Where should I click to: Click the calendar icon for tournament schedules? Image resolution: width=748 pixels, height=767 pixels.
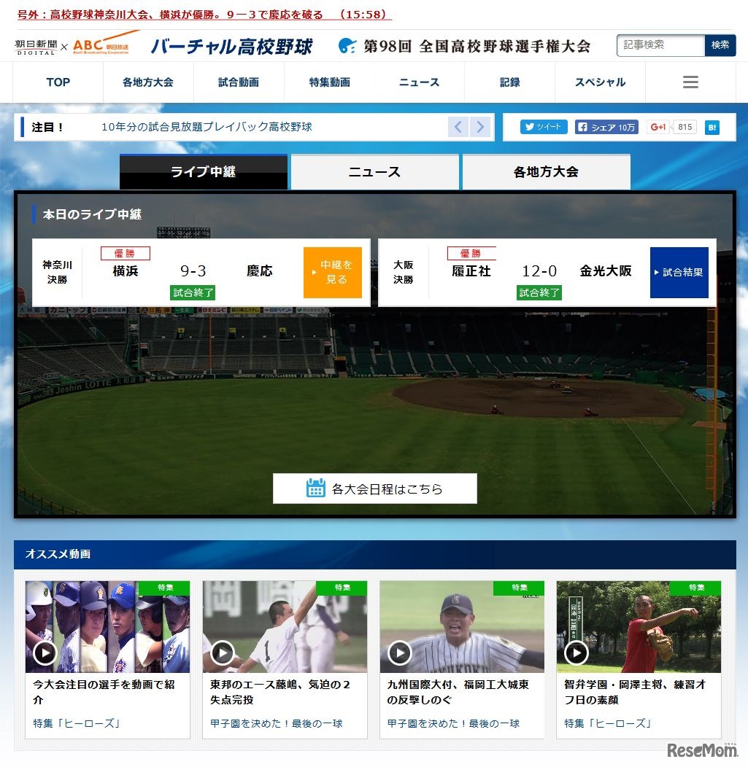coord(316,488)
